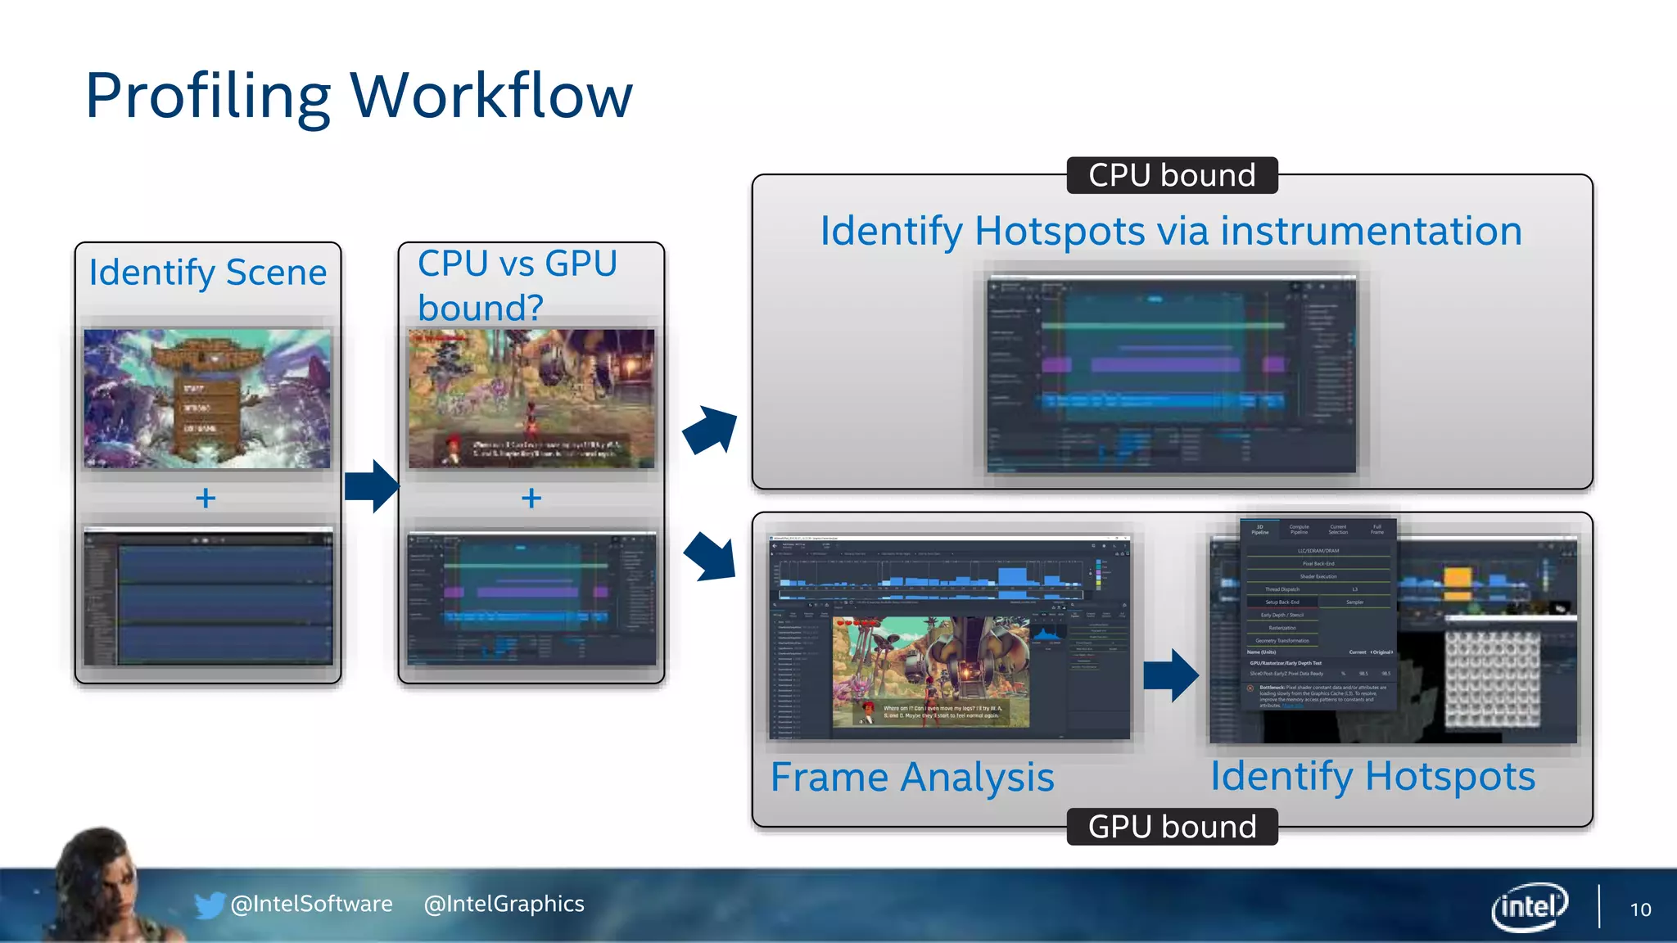Select the Shader Execution stage
This screenshot has width=1677, height=943.
pos(1318,576)
